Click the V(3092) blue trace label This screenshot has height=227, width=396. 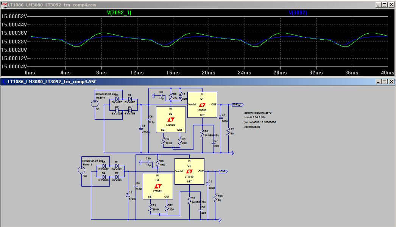point(298,12)
